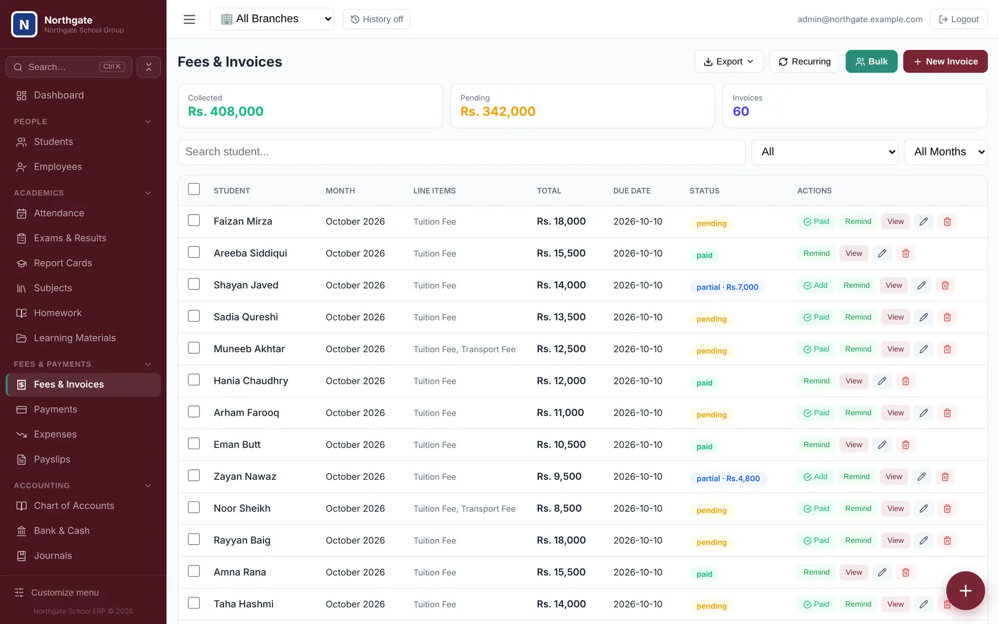Click the New Invoice button
Screen dimensions: 999x624
[x=945, y=62]
